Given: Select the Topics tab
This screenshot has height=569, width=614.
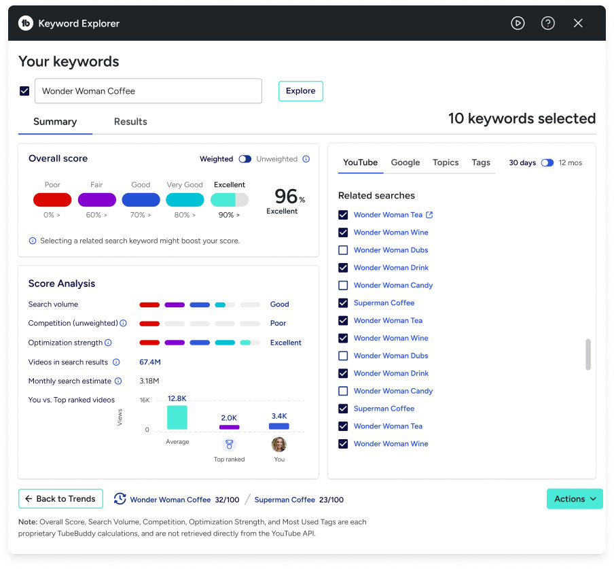Looking at the screenshot, I should coord(446,162).
